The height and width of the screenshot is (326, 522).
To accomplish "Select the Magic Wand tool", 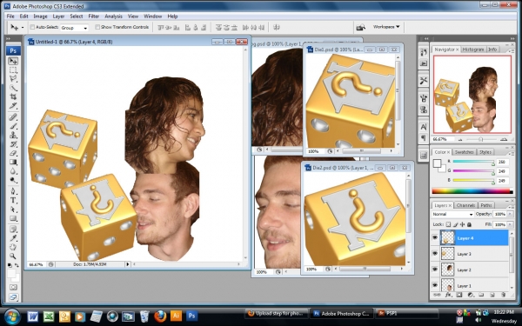I will pos(13,88).
